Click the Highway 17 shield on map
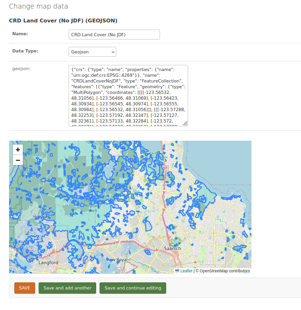 point(165,168)
